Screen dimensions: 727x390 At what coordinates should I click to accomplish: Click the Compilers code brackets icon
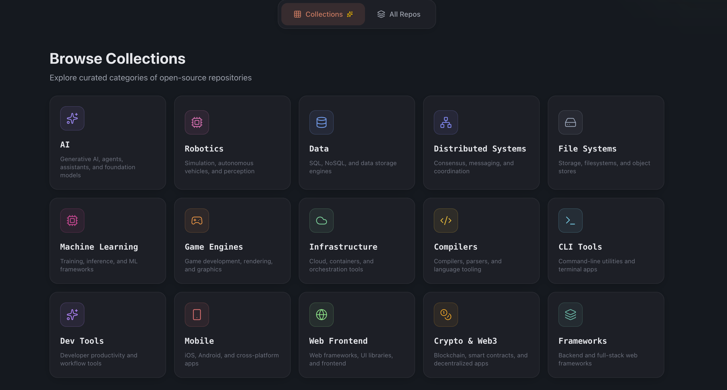click(446, 221)
